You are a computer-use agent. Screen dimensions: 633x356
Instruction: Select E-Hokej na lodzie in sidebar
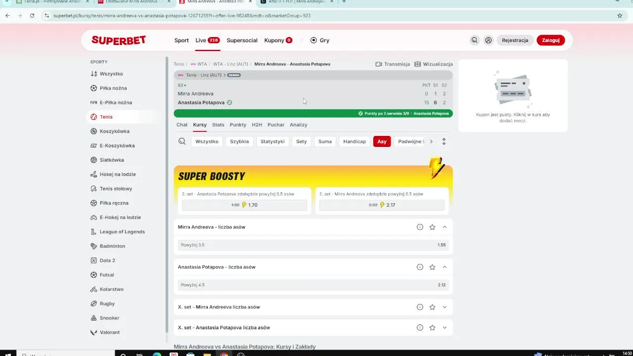[116, 217]
